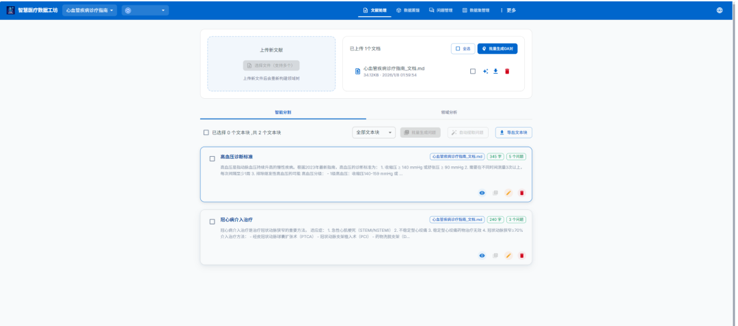738x326 pixels.
Task: Click the 已上传 1个文档 label
Action: 365,48
